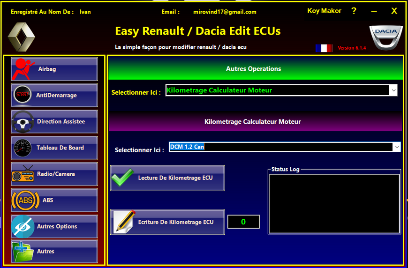408x268 pixels.
Task: Open the Radio/Camera section
Action: (54, 174)
